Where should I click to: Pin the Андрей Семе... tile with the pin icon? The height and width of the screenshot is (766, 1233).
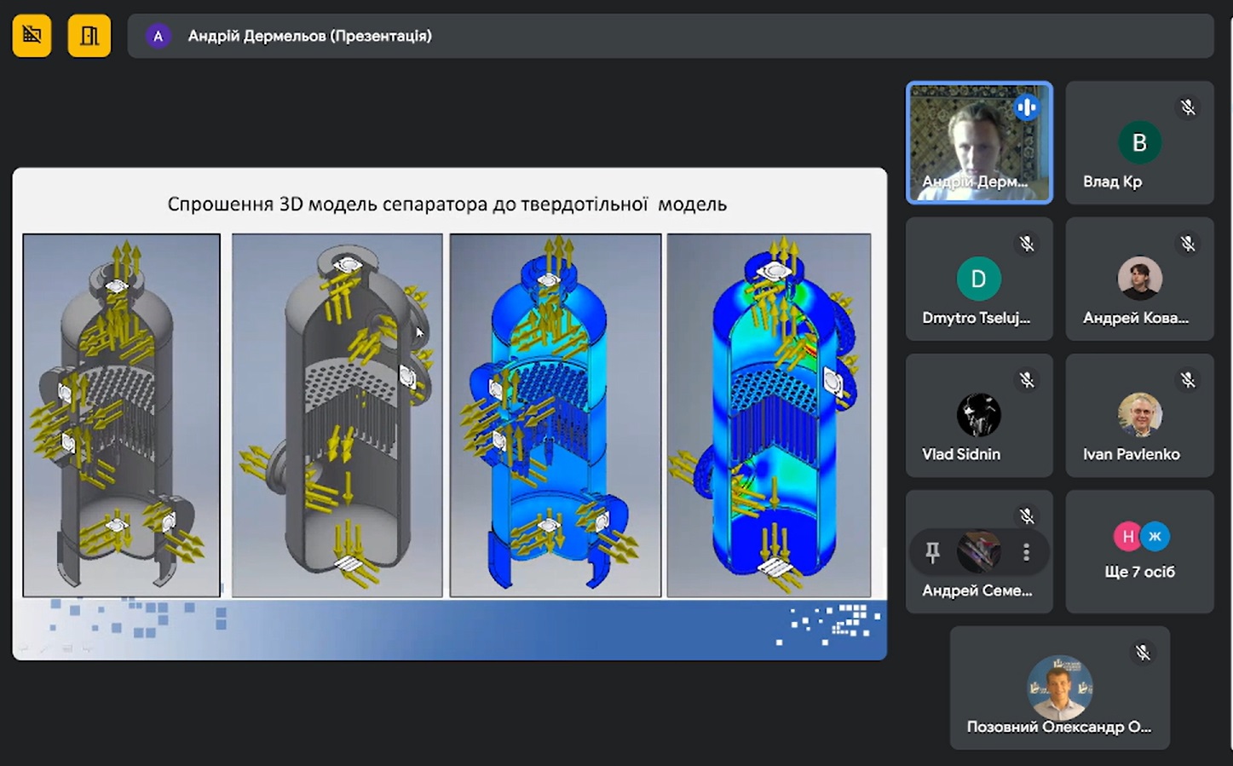pos(932,553)
